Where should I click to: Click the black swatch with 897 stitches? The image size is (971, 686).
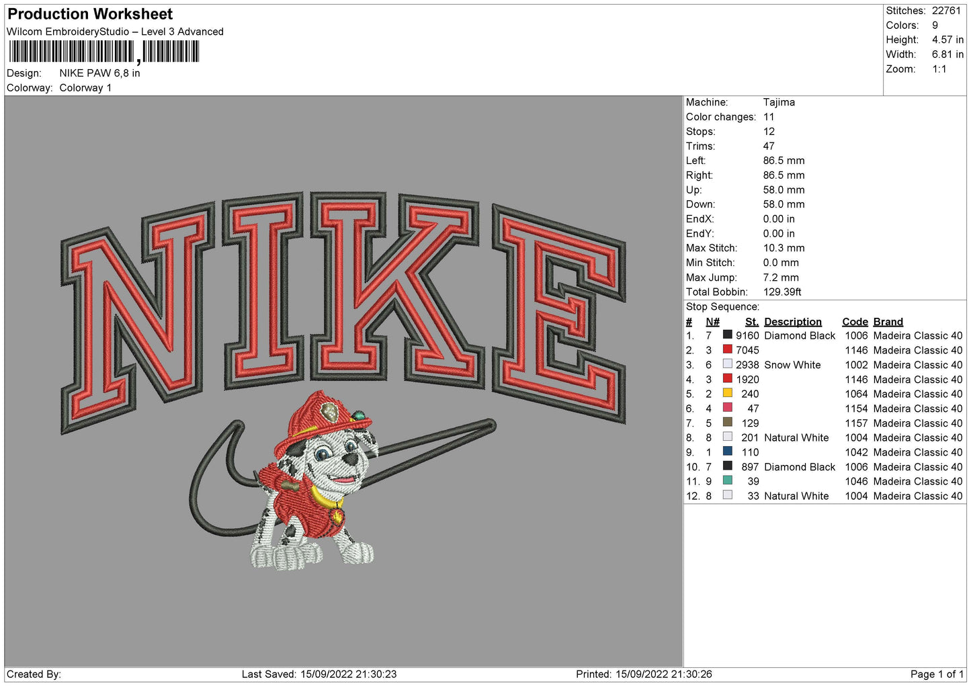pyautogui.click(x=727, y=466)
